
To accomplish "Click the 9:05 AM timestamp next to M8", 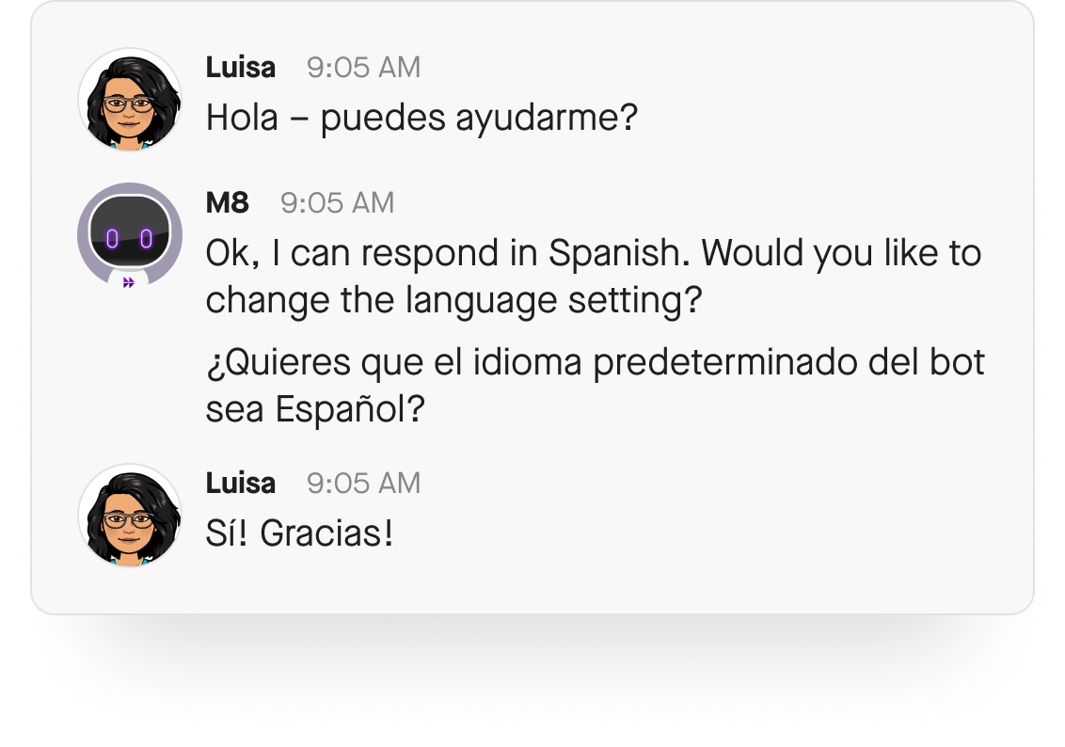I will (337, 202).
